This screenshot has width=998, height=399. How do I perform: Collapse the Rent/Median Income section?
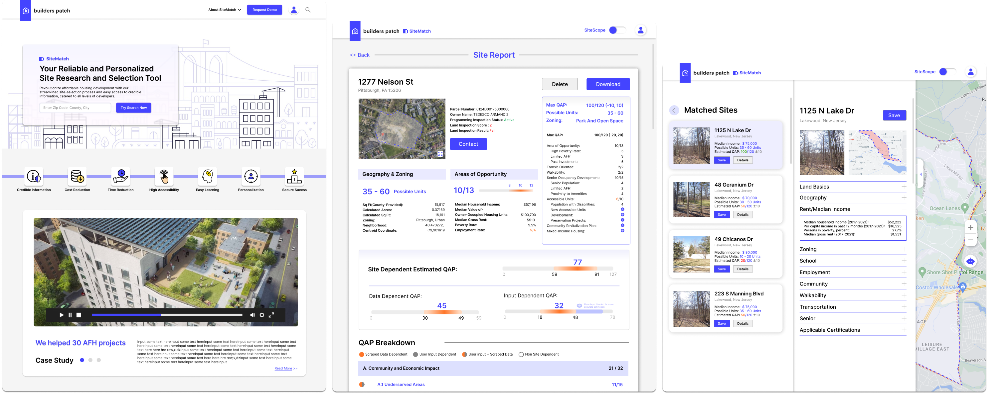point(904,209)
